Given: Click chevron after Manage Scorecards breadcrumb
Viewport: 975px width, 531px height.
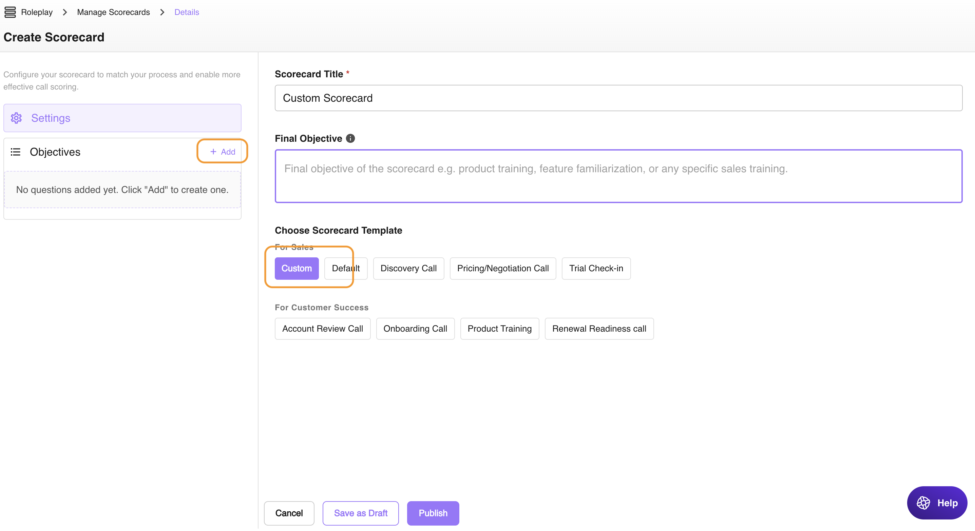Looking at the screenshot, I should pyautogui.click(x=162, y=12).
